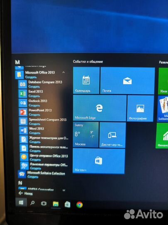Click the Журнал телеметрии icon
The height and width of the screenshot is (225, 168).
pyautogui.click(x=24, y=139)
